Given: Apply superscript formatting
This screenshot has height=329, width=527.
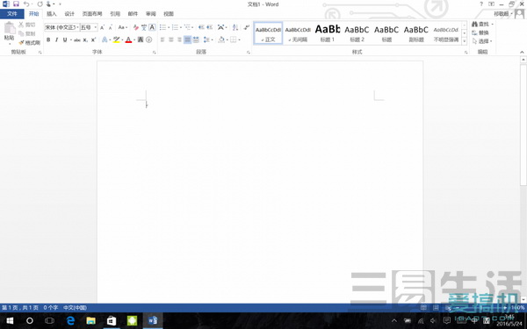Looking at the screenshot, I should point(93,40).
